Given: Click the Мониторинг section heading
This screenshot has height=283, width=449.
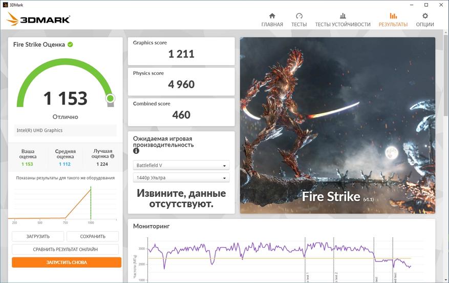Looking at the screenshot, I should point(151,226).
